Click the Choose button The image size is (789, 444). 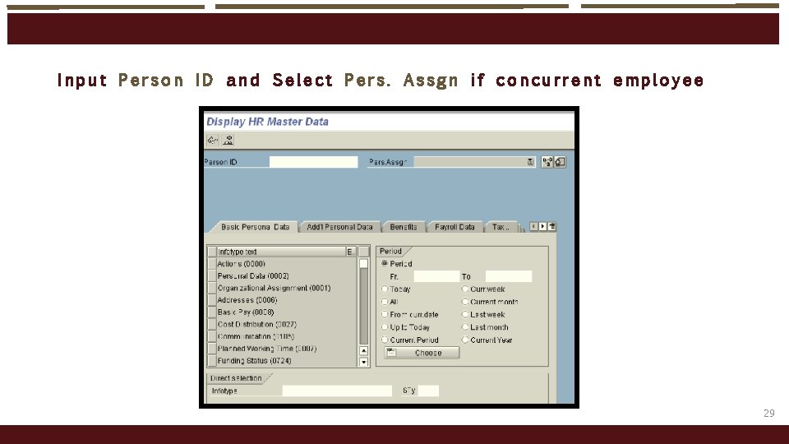(422, 353)
